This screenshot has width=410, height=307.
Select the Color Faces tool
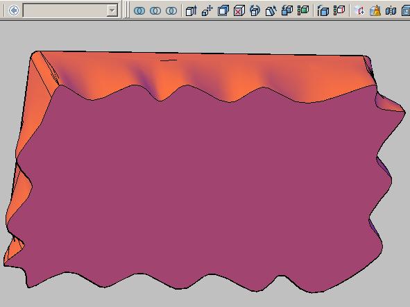pyautogui.click(x=302, y=10)
